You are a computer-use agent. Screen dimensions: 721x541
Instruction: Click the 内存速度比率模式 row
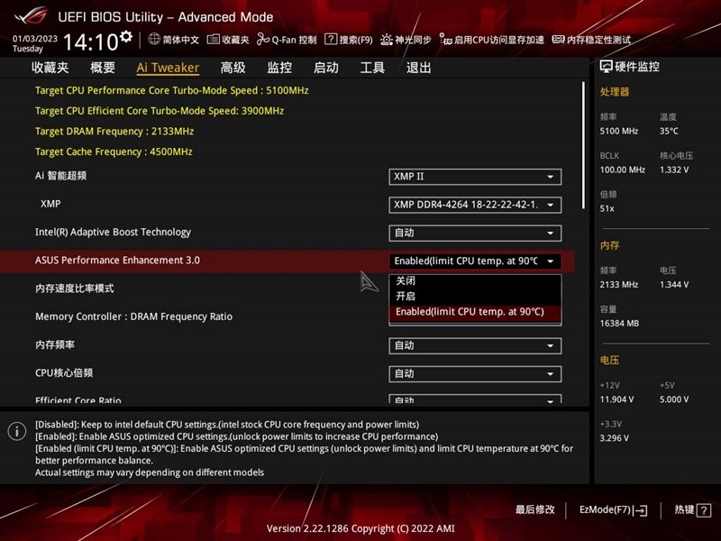click(74, 289)
